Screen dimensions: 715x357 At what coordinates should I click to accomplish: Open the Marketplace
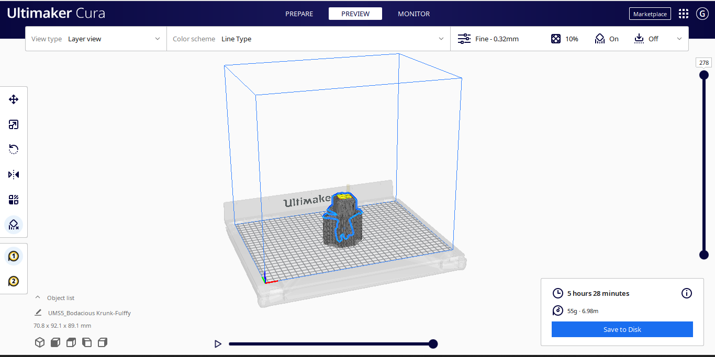pos(650,14)
